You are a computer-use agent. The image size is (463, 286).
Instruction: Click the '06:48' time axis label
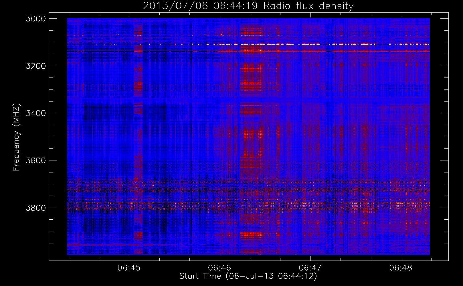point(401,268)
